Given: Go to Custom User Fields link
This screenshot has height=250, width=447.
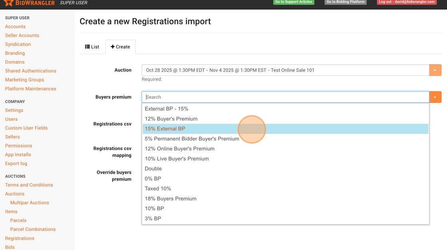Looking at the screenshot, I should coord(26,128).
